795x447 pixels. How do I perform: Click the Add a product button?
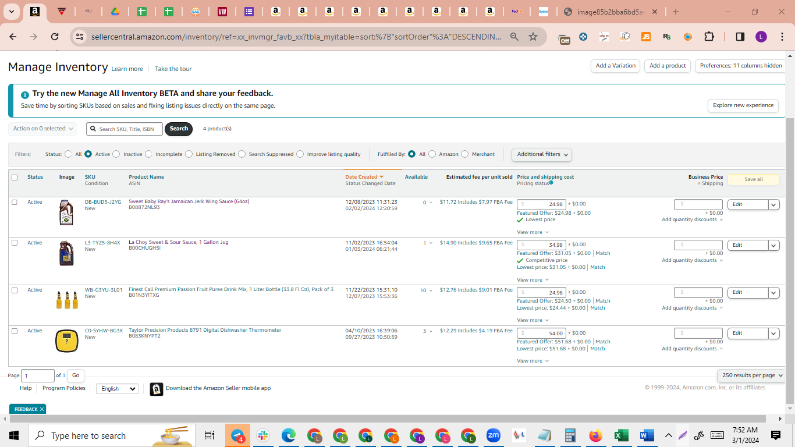(668, 66)
